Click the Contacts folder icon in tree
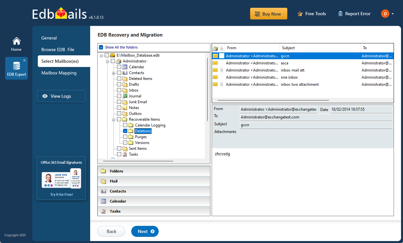403x243 pixels. [125, 73]
